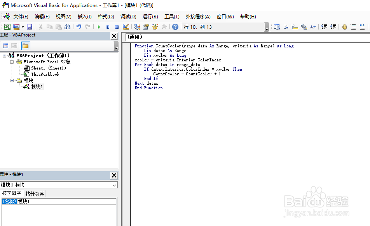Undo the last edit
Viewport: 370px width, 226px height.
click(x=79, y=27)
